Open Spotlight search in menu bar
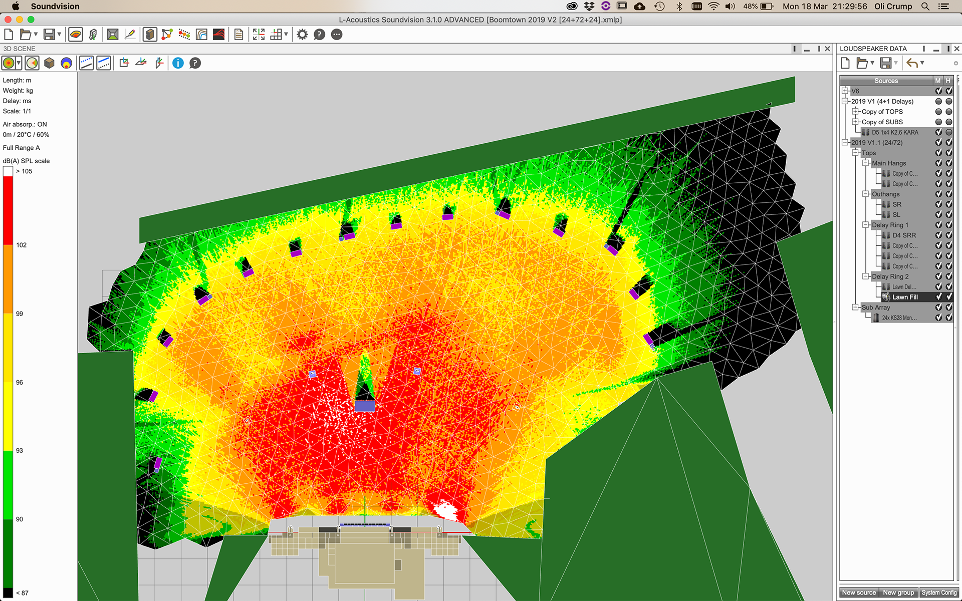962x601 pixels. 925,6
